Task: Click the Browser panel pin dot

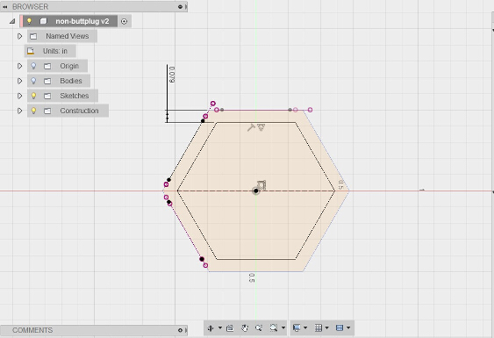Action: pyautogui.click(x=180, y=7)
